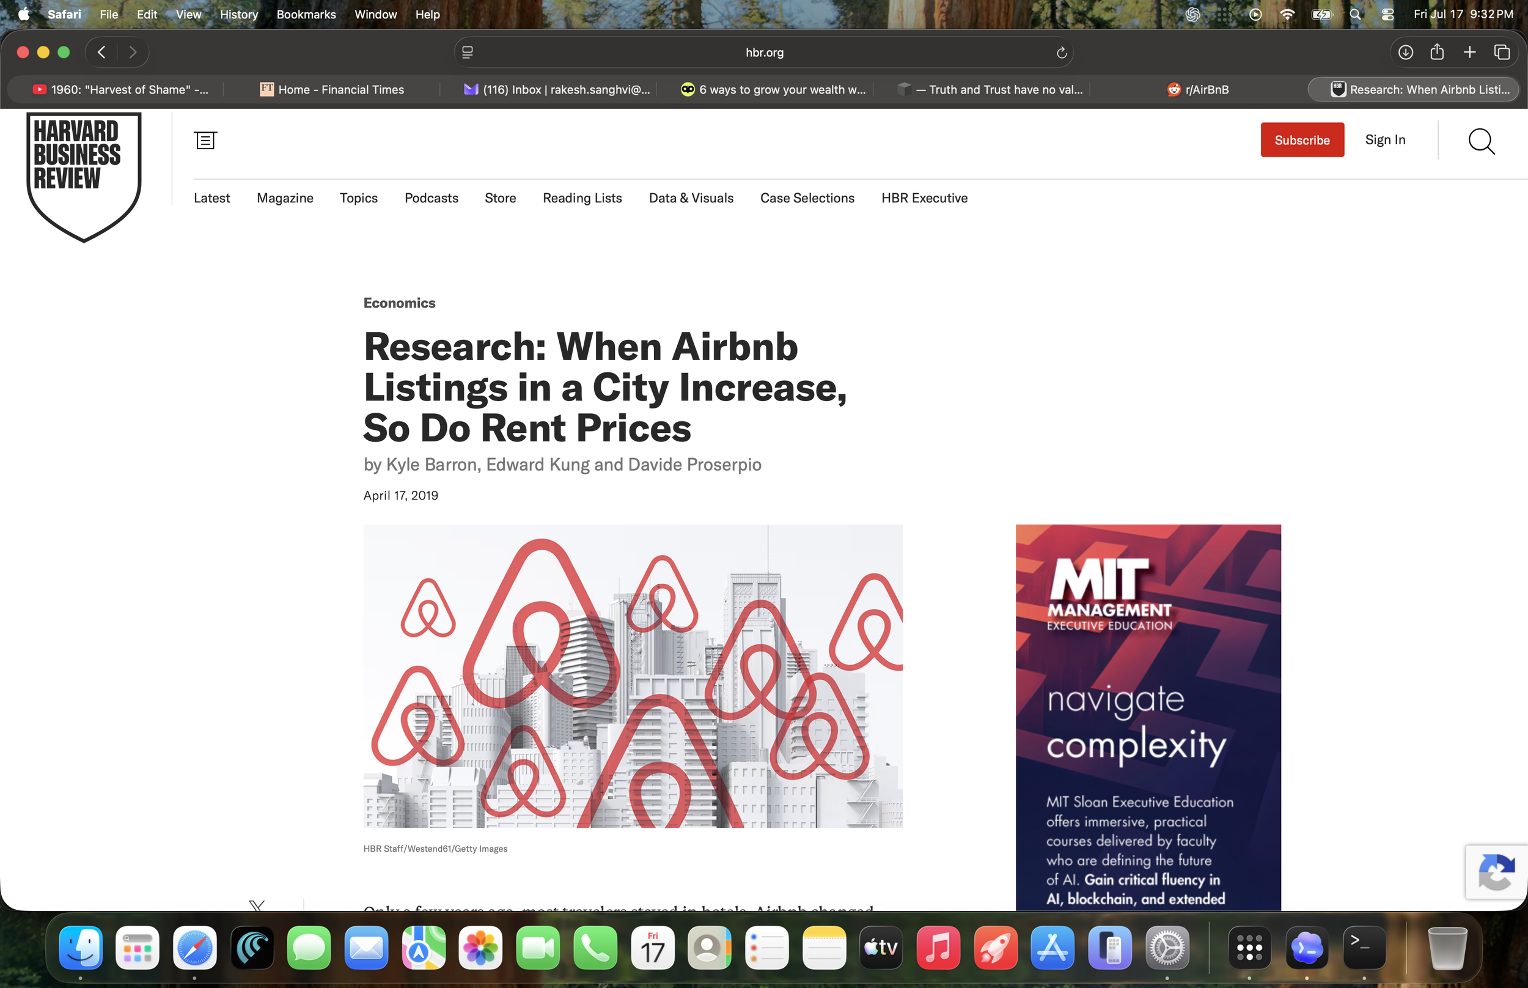The height and width of the screenshot is (988, 1528).
Task: Go back with Safari's back arrow
Action: coord(101,53)
